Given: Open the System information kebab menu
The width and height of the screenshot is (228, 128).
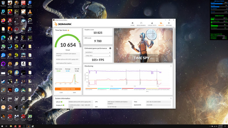Looking at the screenshot, I should (x=171, y=98).
